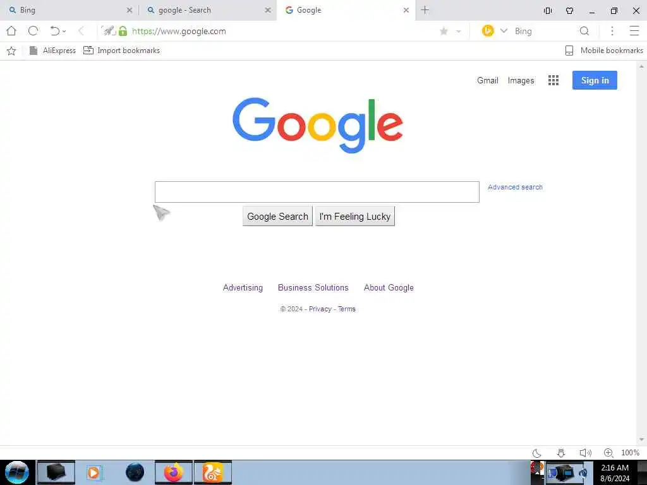Toggle Mobile bookmarks panel
Screen dimensions: 647x485
click(603, 51)
